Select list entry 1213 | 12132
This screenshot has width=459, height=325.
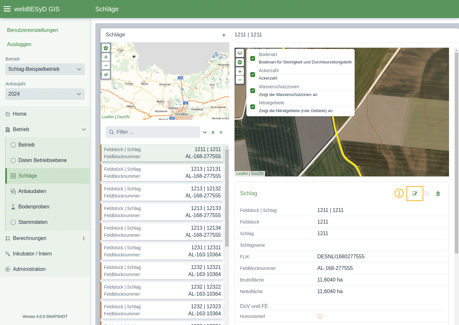[x=162, y=192]
